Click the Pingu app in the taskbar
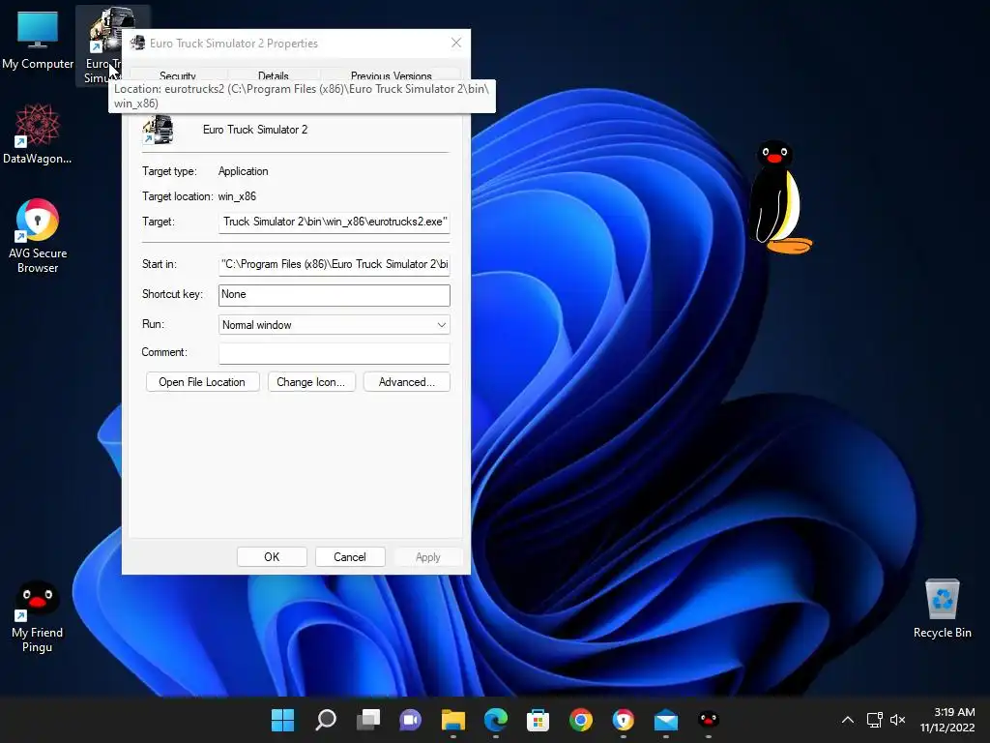Image resolution: width=990 pixels, height=743 pixels. tap(709, 720)
